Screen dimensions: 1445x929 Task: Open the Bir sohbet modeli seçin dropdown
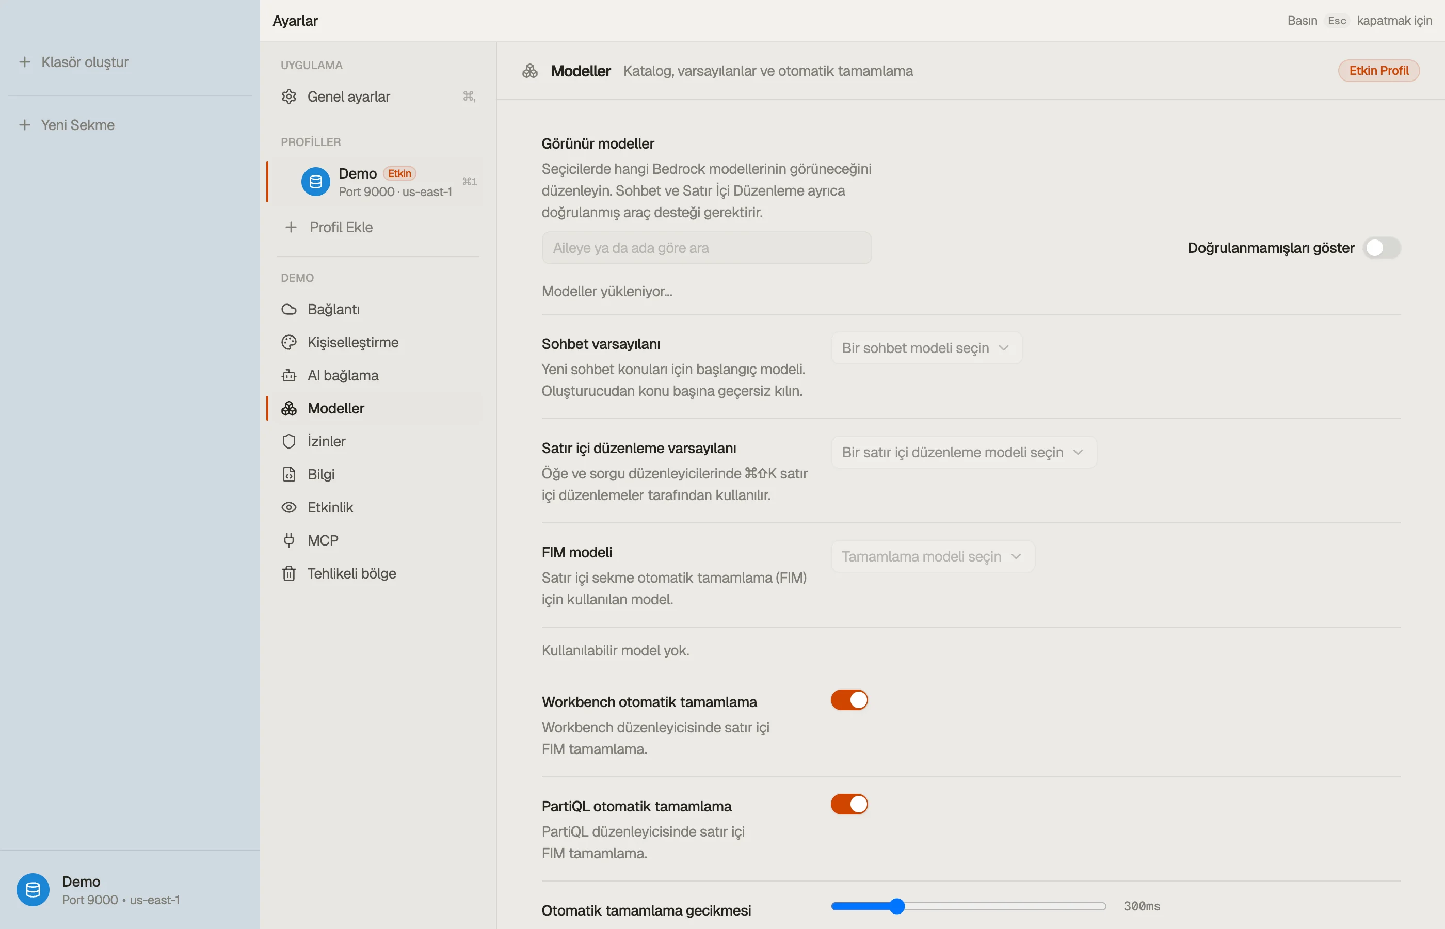[926, 348]
